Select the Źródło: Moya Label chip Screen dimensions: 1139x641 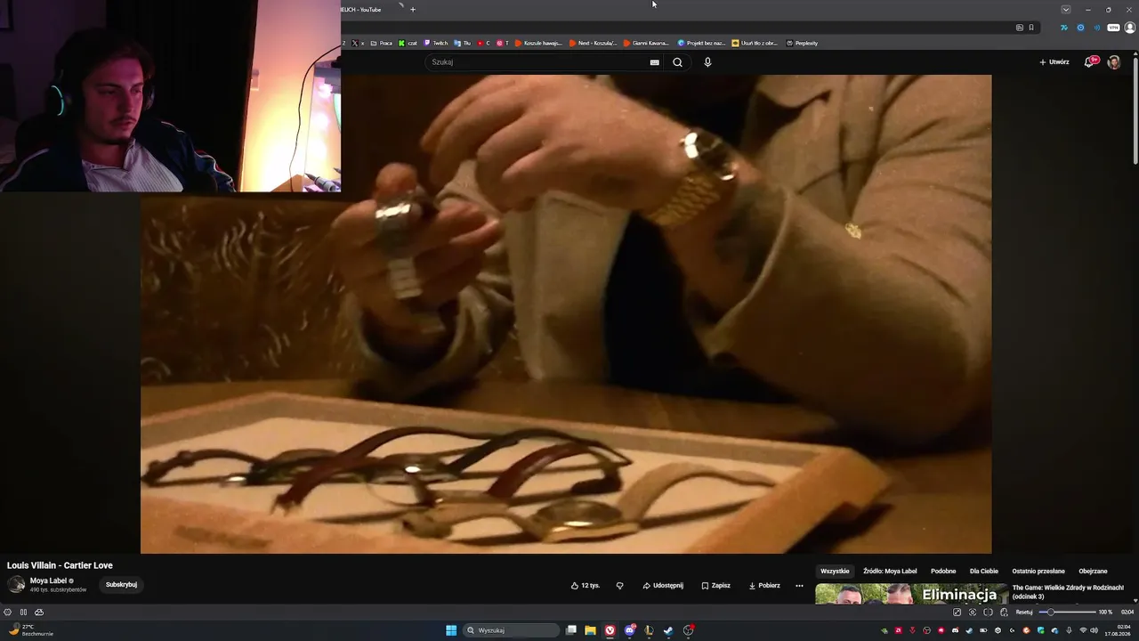pos(890,571)
